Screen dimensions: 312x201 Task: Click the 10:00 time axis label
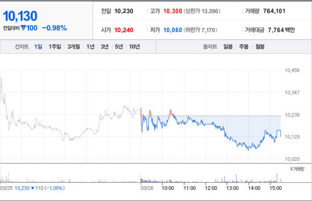pos(168,188)
